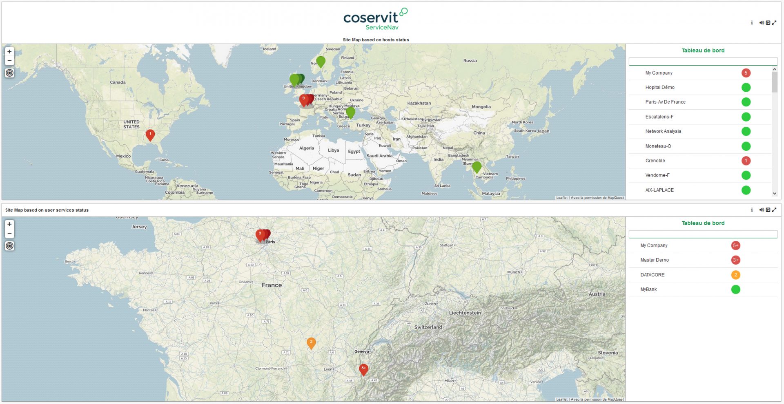The height and width of the screenshot is (404, 784).
Task: Select the Network Analysis row
Action: pos(700,131)
